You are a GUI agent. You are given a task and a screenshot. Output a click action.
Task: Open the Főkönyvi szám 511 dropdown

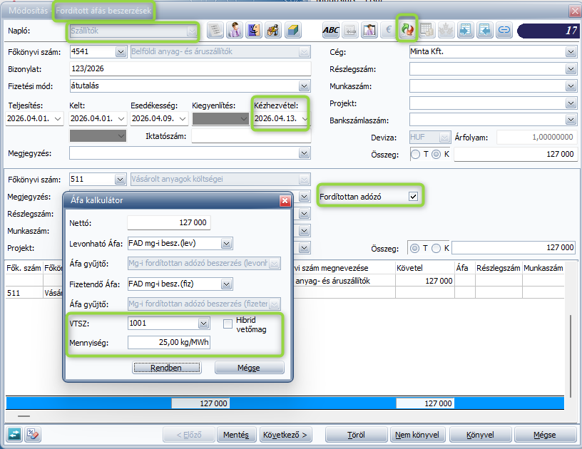pos(120,180)
